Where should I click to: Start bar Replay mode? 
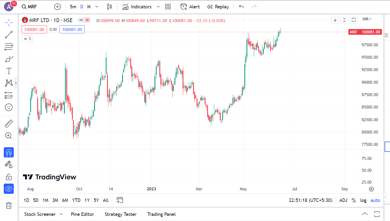[x=218, y=7]
